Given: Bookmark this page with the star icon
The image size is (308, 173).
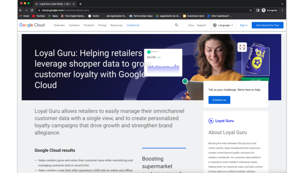Looking at the screenshot, I should coord(251,10).
